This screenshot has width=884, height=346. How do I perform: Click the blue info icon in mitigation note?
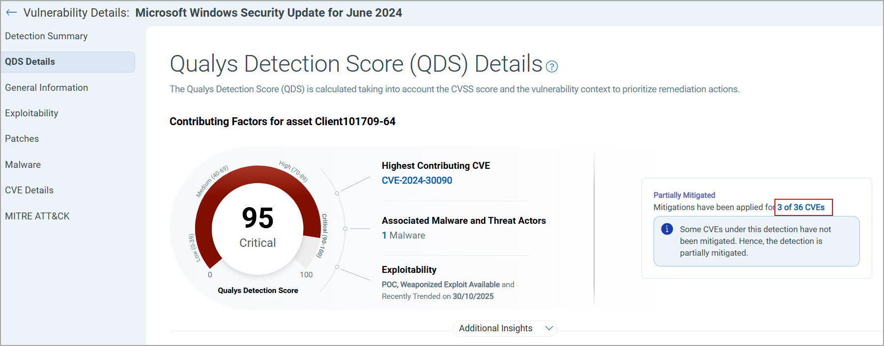667,229
